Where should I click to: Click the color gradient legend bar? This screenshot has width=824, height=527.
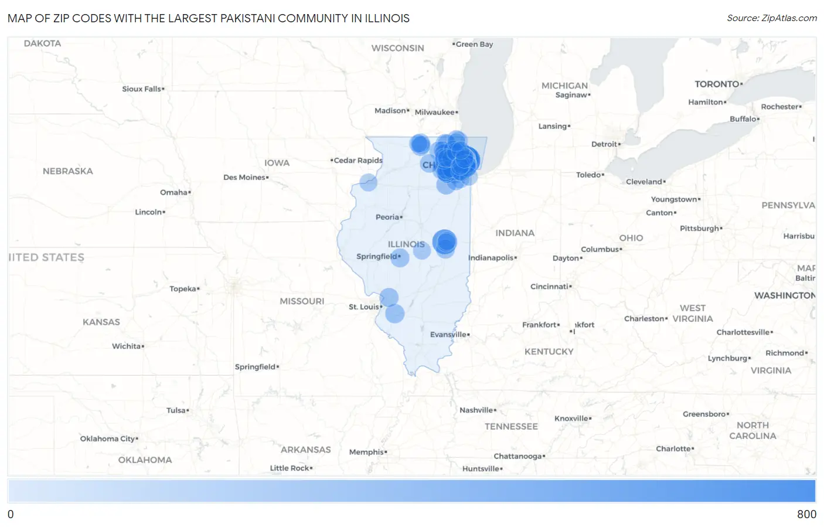pyautogui.click(x=411, y=491)
